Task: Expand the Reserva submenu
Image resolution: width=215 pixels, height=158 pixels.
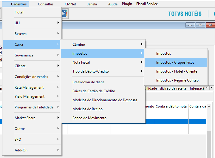Action: tap(32, 34)
